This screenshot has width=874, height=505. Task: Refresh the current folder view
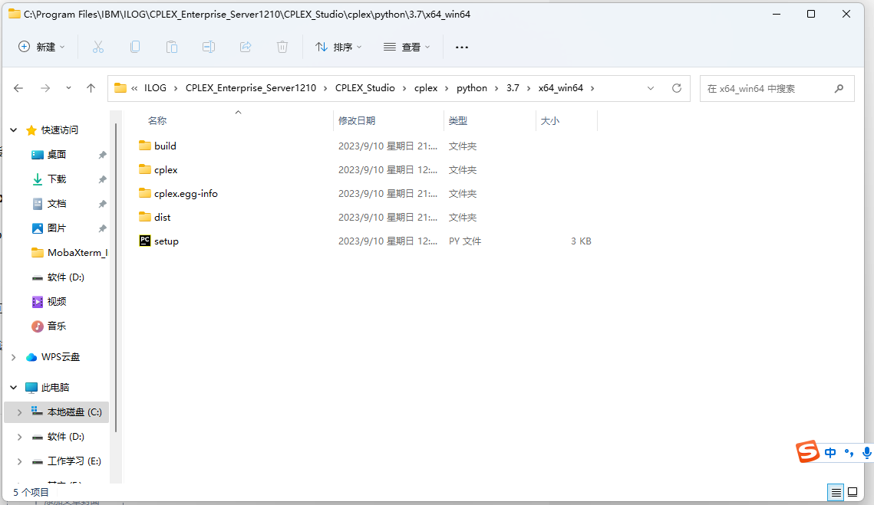[x=677, y=88]
